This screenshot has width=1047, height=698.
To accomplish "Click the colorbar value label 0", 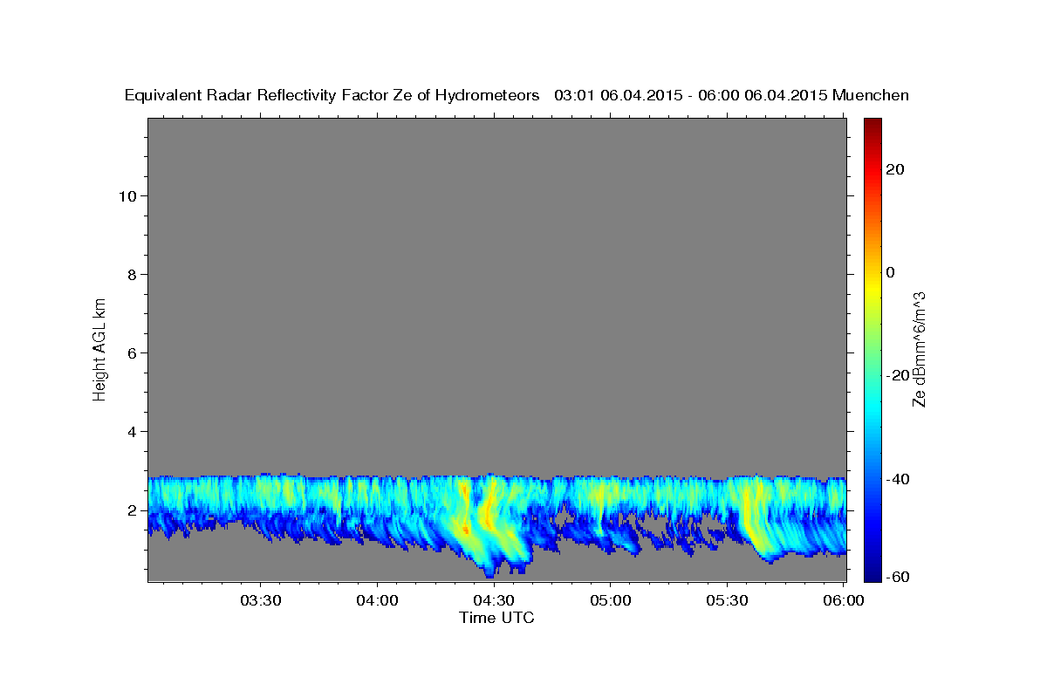I will point(891,272).
